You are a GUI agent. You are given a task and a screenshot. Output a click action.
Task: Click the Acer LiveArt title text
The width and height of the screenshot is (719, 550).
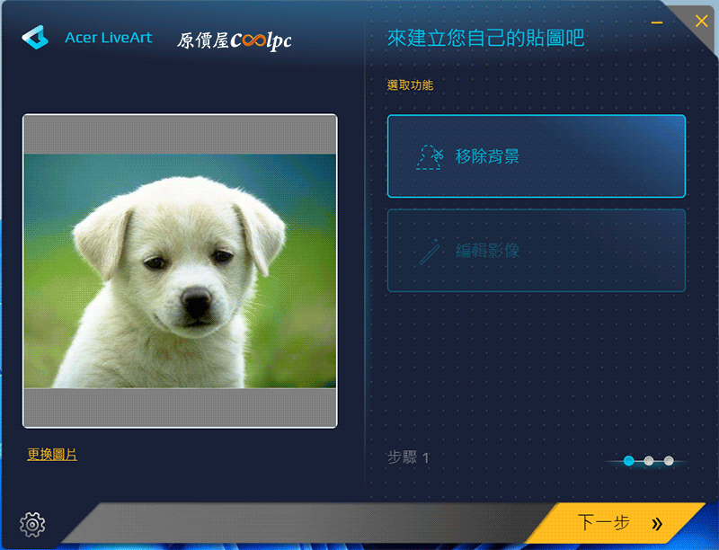pyautogui.click(x=108, y=38)
